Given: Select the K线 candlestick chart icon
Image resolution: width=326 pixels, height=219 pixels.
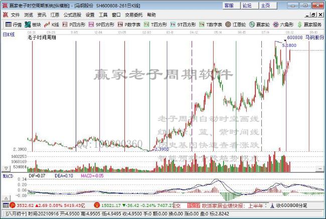Looking at the screenshot, I should tap(52, 25).
